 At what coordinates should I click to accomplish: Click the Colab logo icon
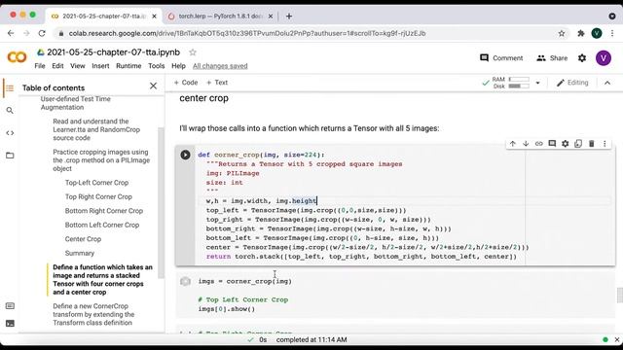tap(17, 57)
